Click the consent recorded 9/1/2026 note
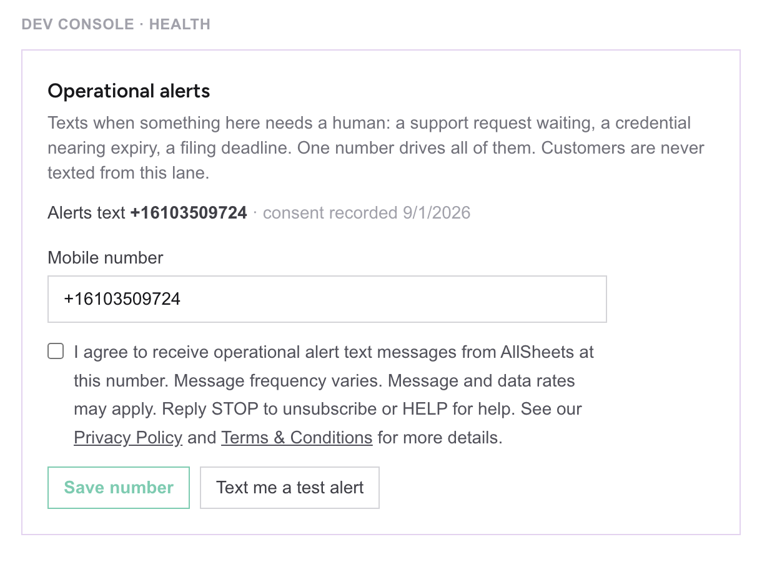Viewport: 762px width, 587px height. pyautogui.click(x=367, y=213)
